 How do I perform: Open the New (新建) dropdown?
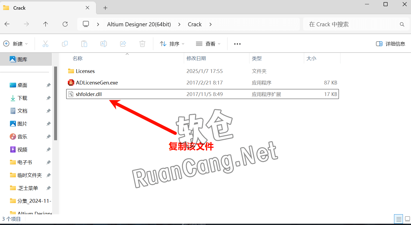[x=16, y=44]
